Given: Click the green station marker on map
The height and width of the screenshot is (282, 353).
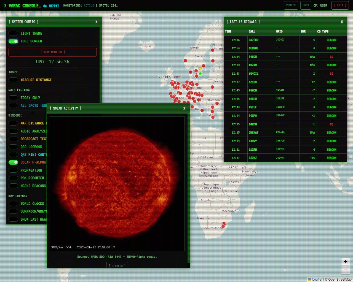Looking at the screenshot, I should click(x=200, y=74).
